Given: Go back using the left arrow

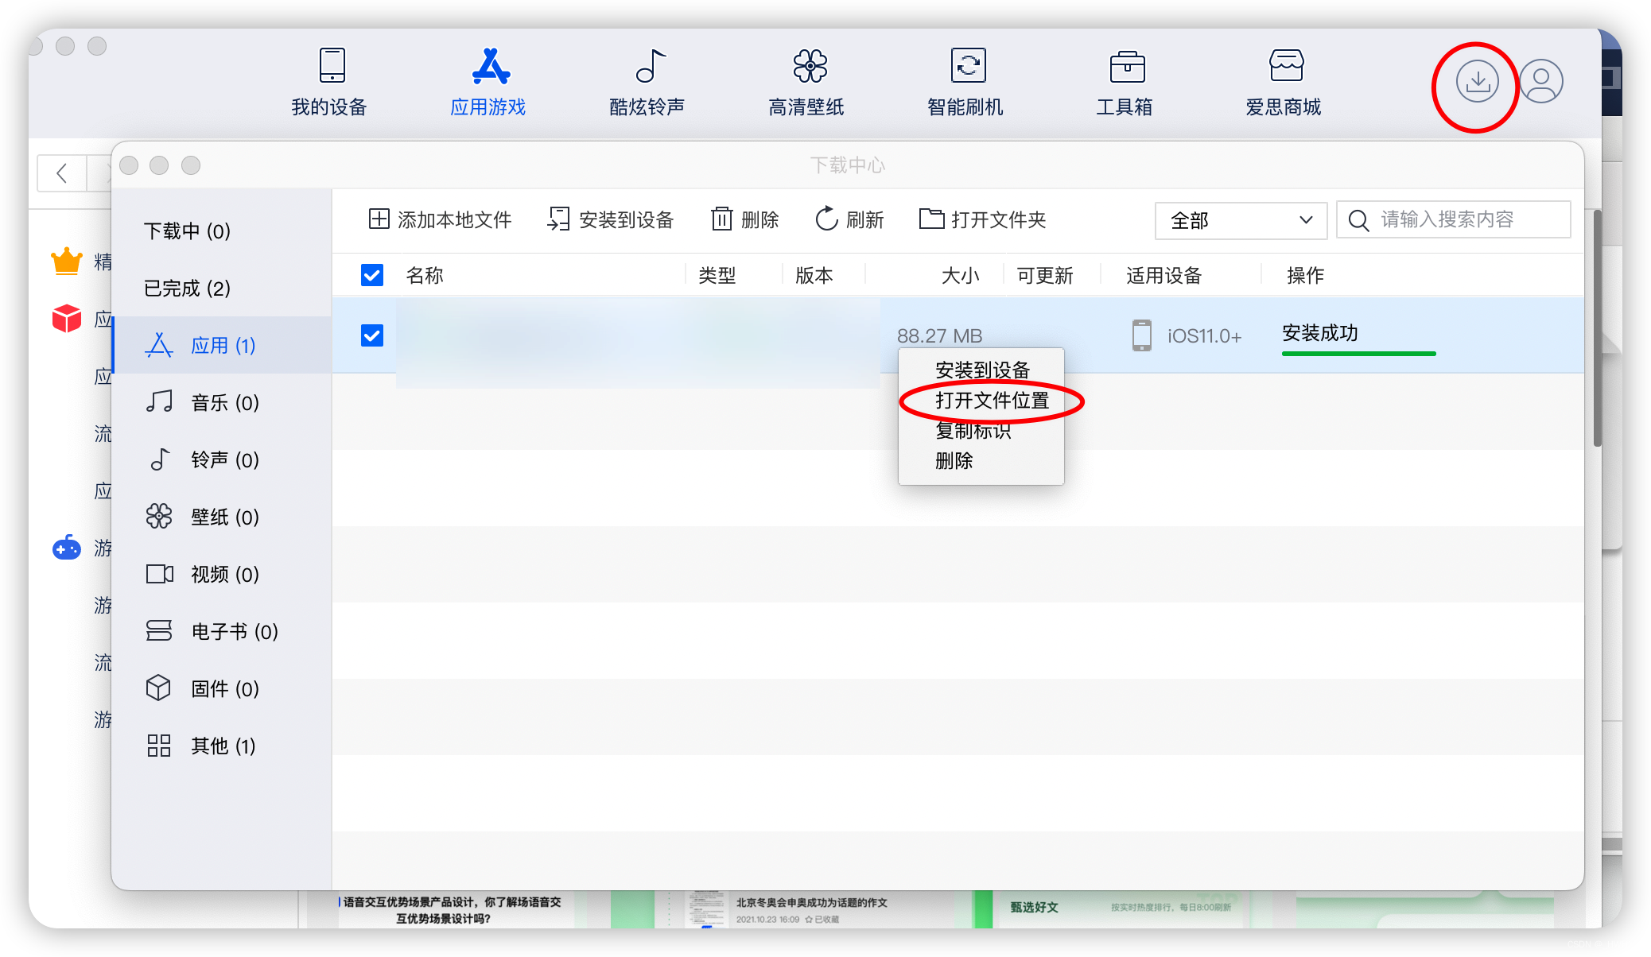Looking at the screenshot, I should pyautogui.click(x=61, y=172).
